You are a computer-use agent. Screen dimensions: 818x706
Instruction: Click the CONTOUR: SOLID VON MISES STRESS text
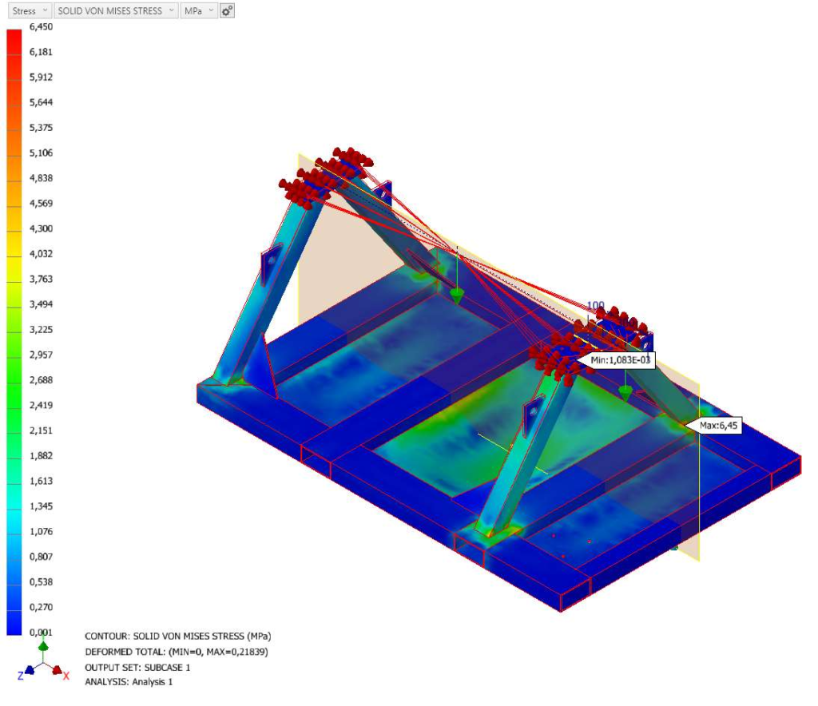177,637
